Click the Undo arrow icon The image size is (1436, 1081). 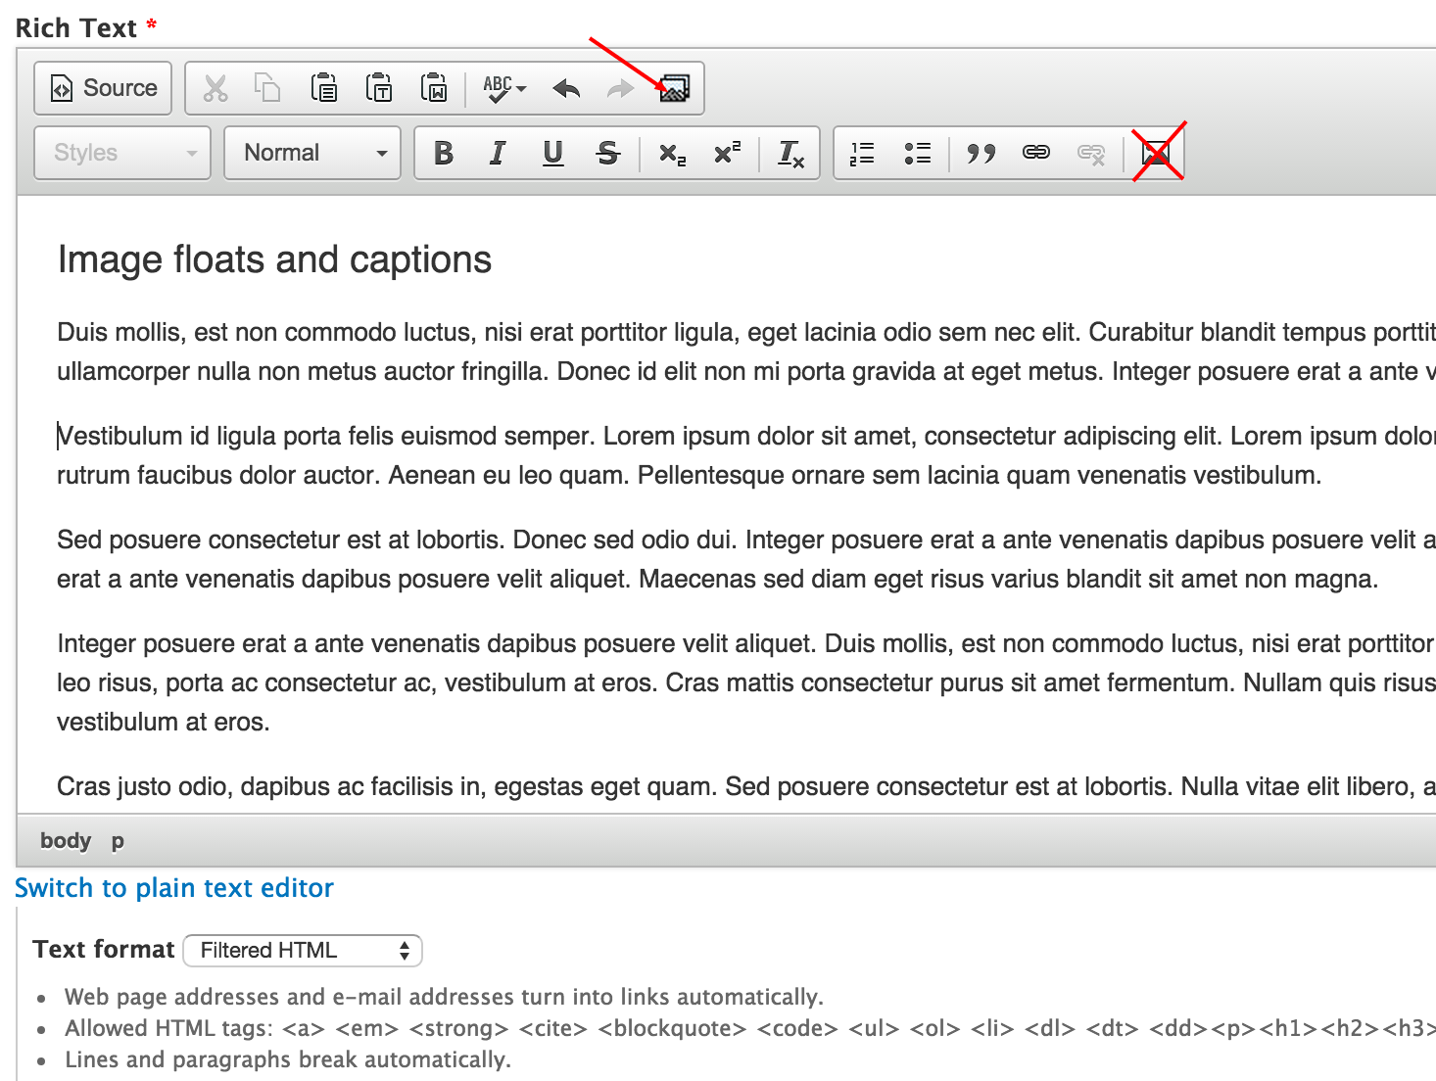point(566,88)
